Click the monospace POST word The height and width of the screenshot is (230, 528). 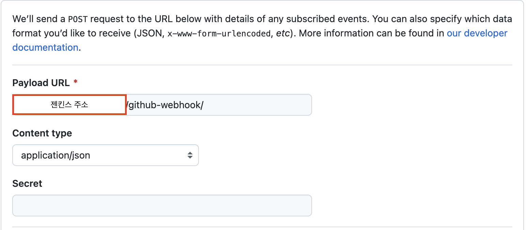[x=77, y=19]
